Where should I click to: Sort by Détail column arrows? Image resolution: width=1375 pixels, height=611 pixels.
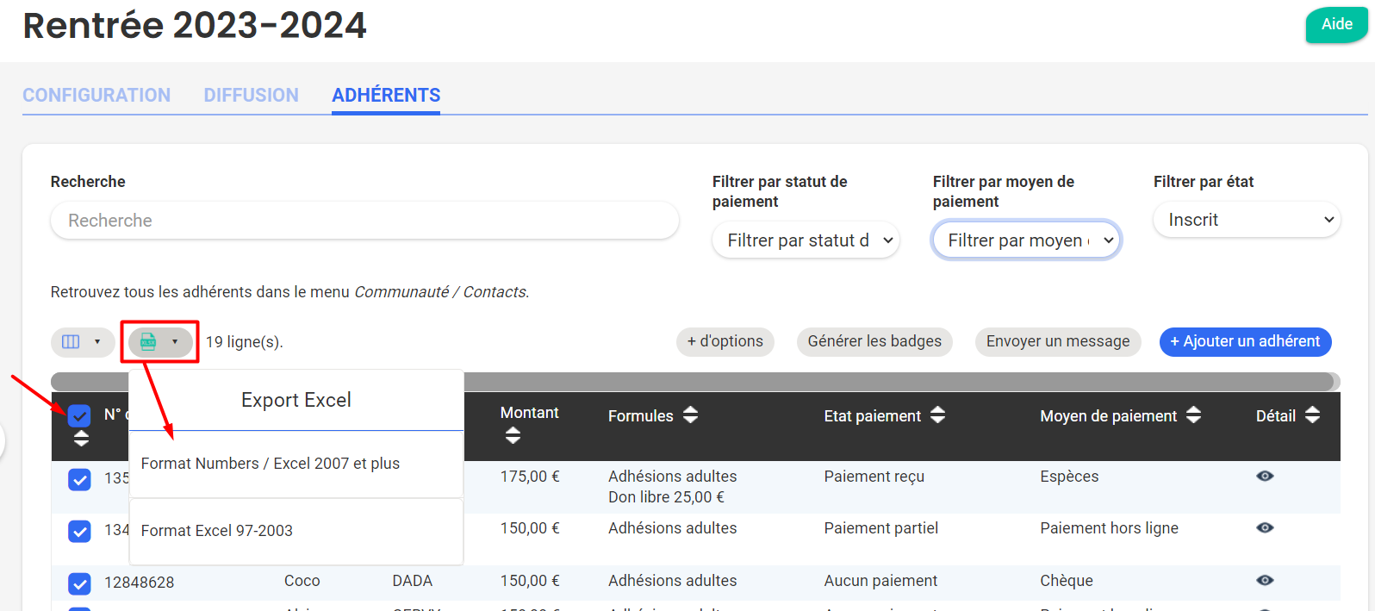(x=1312, y=415)
